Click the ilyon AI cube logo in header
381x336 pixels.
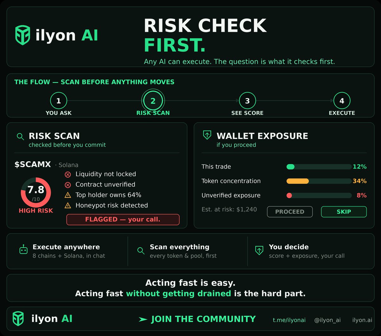pyautogui.click(x=23, y=35)
